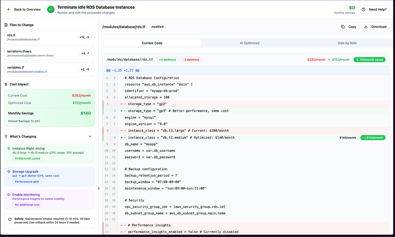Viewport: 395px width, 237px height.
Task: Open the Side by Side tab
Action: point(347,43)
